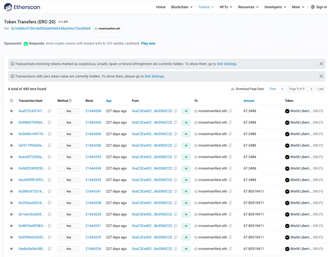328x257 pixels.
Task: Dismiss the suspicious tokens hidden notice
Action: tap(321, 64)
